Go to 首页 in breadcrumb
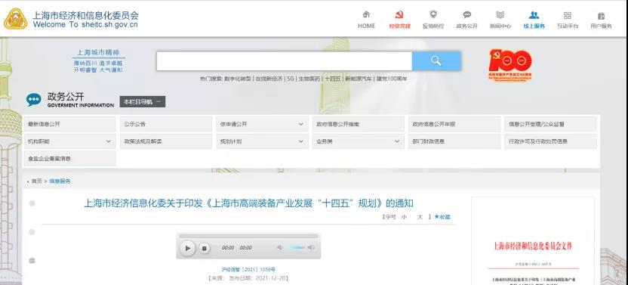628x285 pixels. [x=36, y=181]
